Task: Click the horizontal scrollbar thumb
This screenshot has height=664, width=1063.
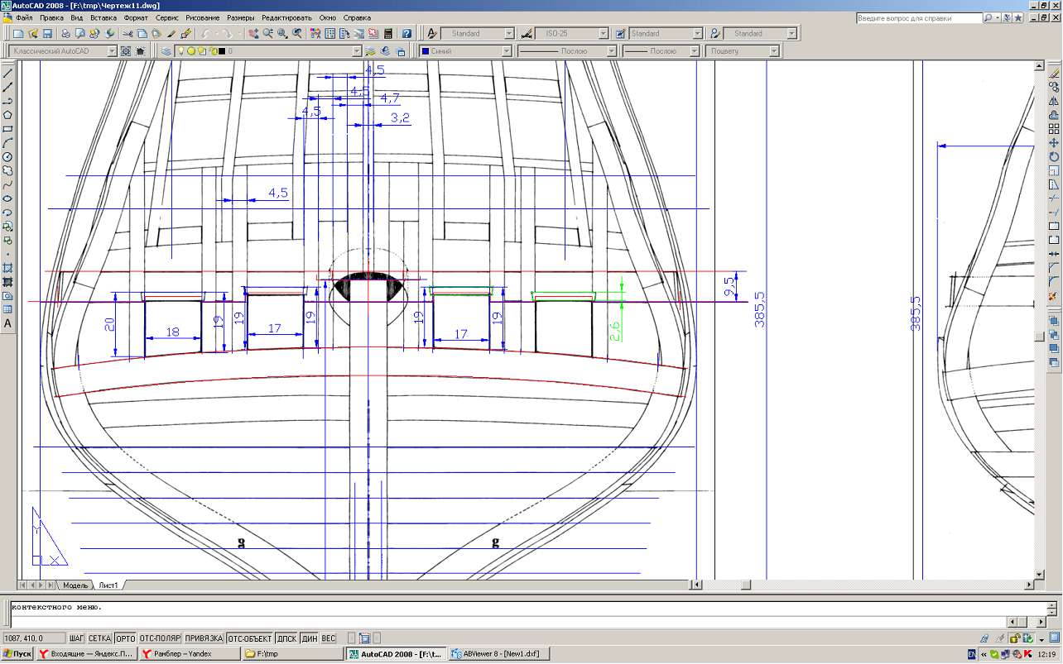Action: tap(746, 585)
